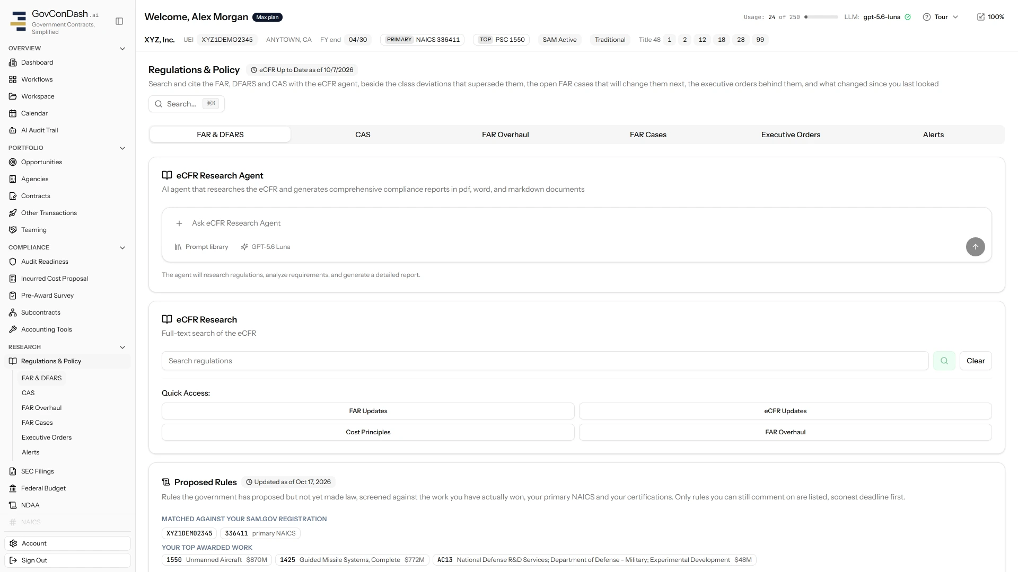
Task: Switch to the CAS tab
Action: coord(363,135)
